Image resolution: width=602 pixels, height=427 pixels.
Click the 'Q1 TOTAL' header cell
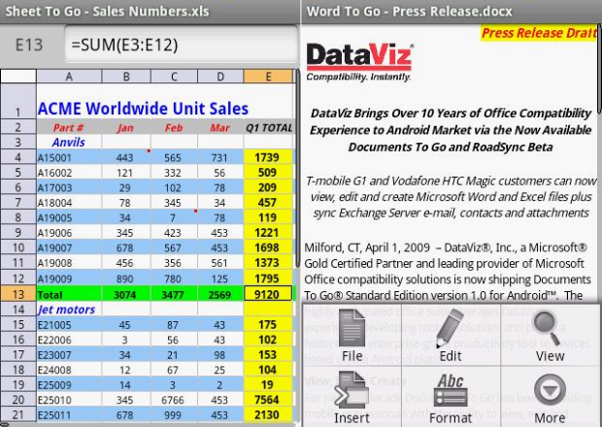(x=268, y=127)
